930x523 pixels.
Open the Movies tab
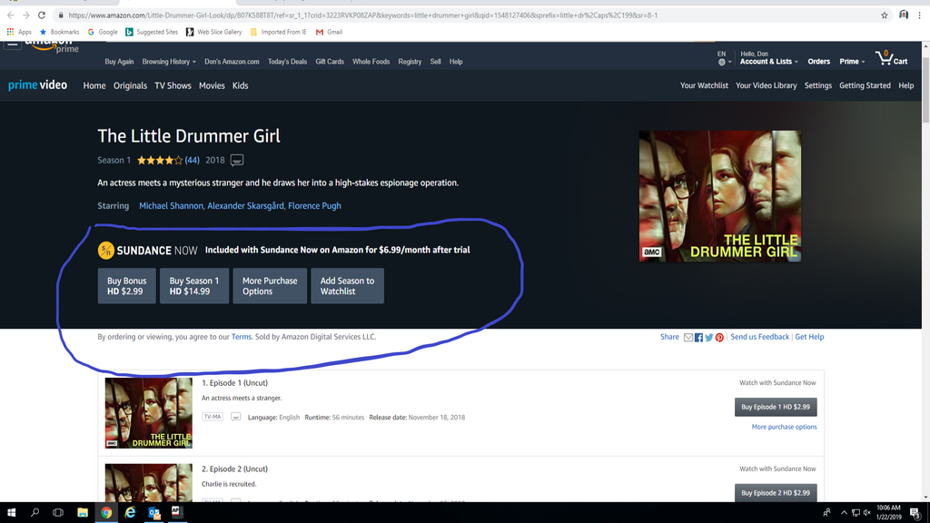pyautogui.click(x=212, y=86)
